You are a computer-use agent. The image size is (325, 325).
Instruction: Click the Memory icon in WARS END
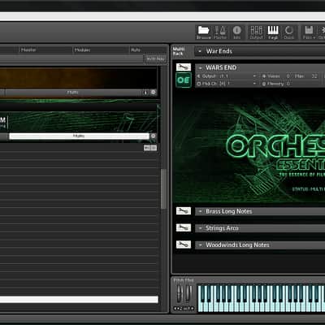(264, 84)
